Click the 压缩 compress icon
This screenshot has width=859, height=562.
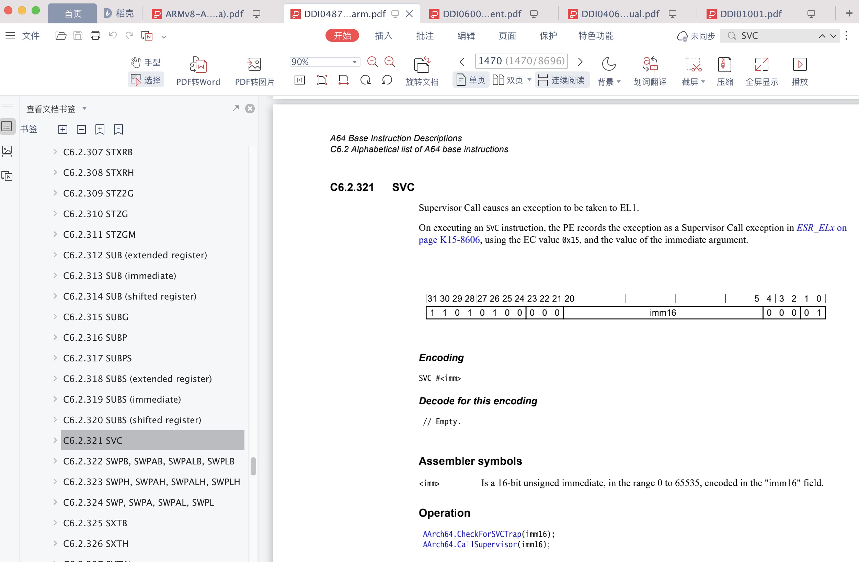[x=724, y=65]
